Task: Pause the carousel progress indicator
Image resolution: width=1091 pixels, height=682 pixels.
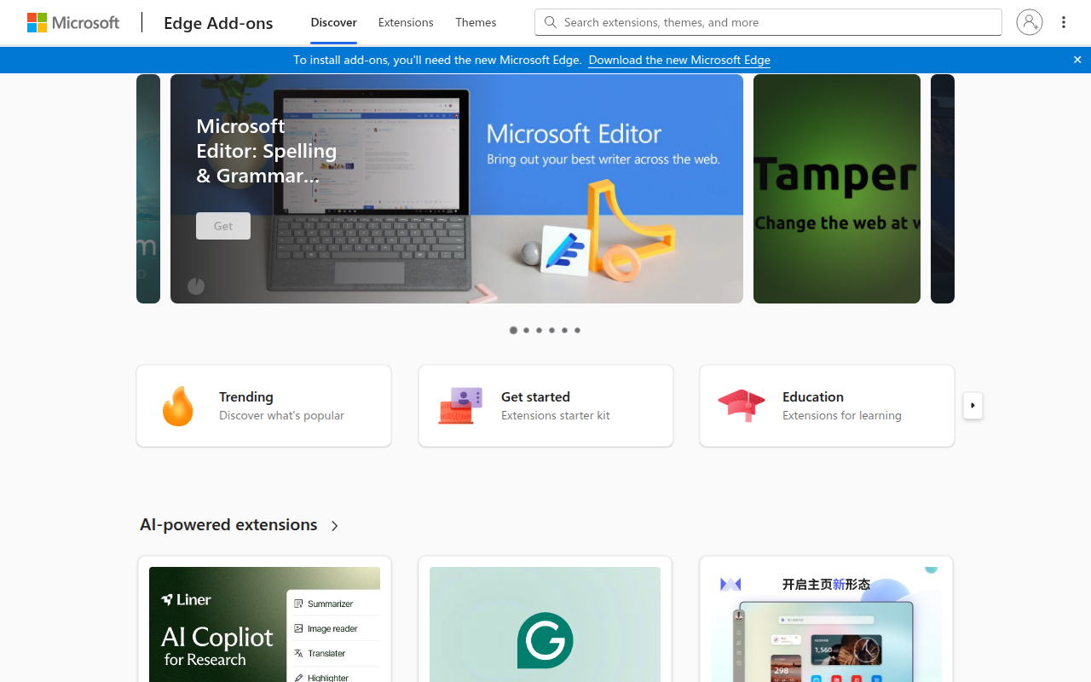Action: click(x=196, y=286)
